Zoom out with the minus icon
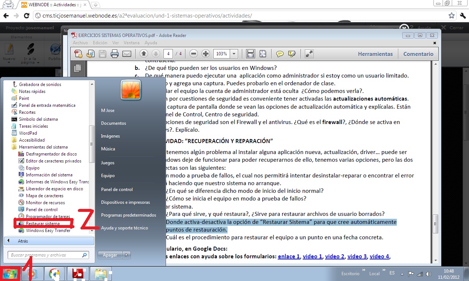This screenshot has width=469, height=281. (194, 54)
